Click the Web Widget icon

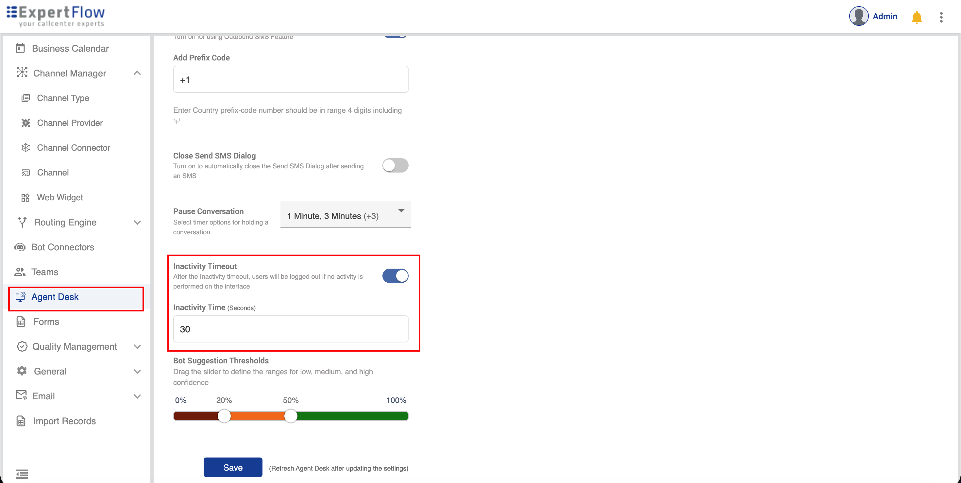click(25, 197)
